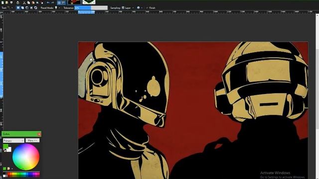Viewport: 319px width, 179px height.
Task: Create a new image with New icon
Action: point(2,2)
